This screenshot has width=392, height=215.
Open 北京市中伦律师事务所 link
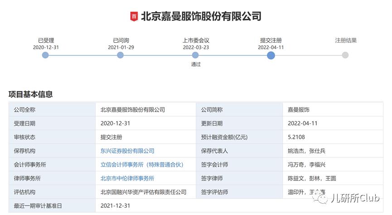point(127,178)
